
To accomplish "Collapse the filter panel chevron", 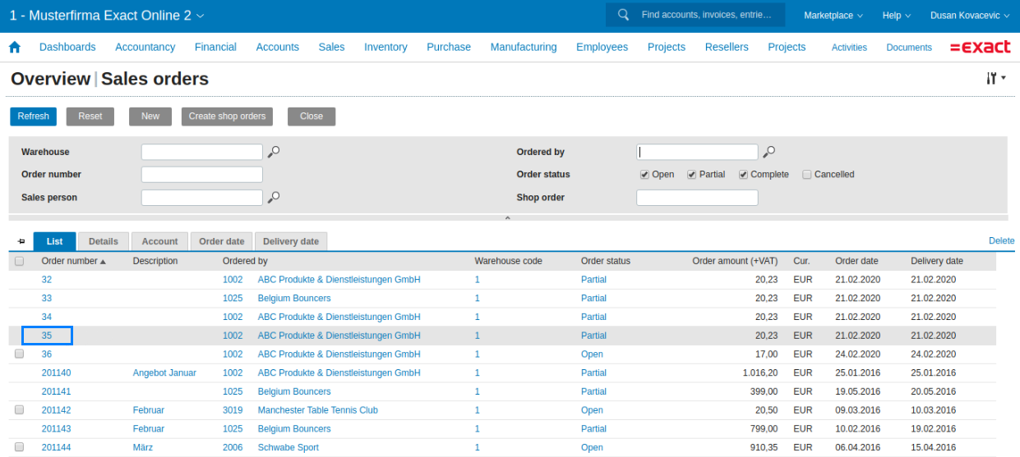I will (507, 218).
